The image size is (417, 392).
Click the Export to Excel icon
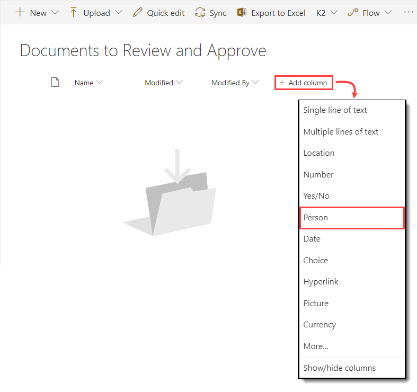click(x=242, y=13)
